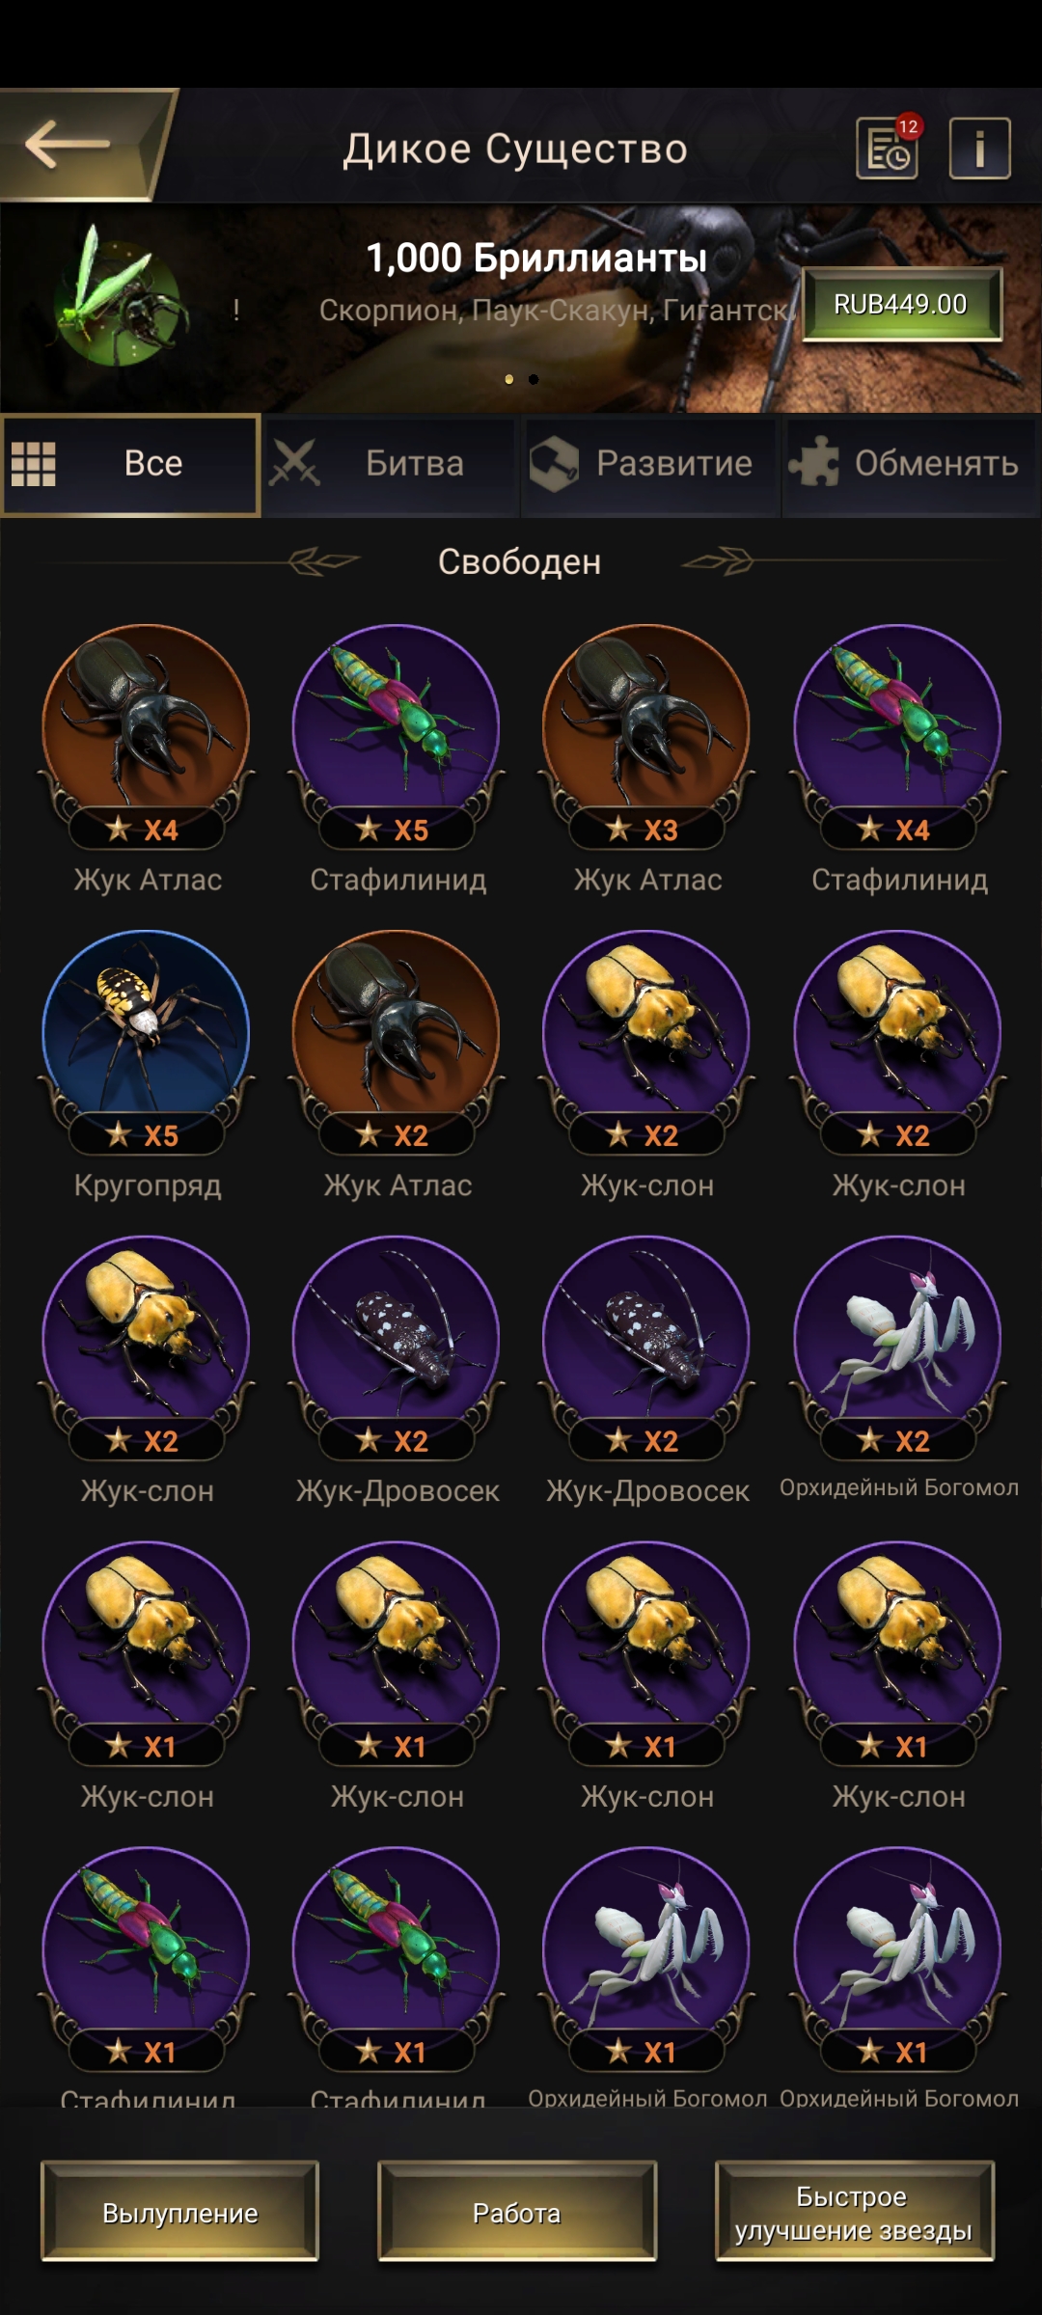Jump to second banner page dot

(534, 379)
